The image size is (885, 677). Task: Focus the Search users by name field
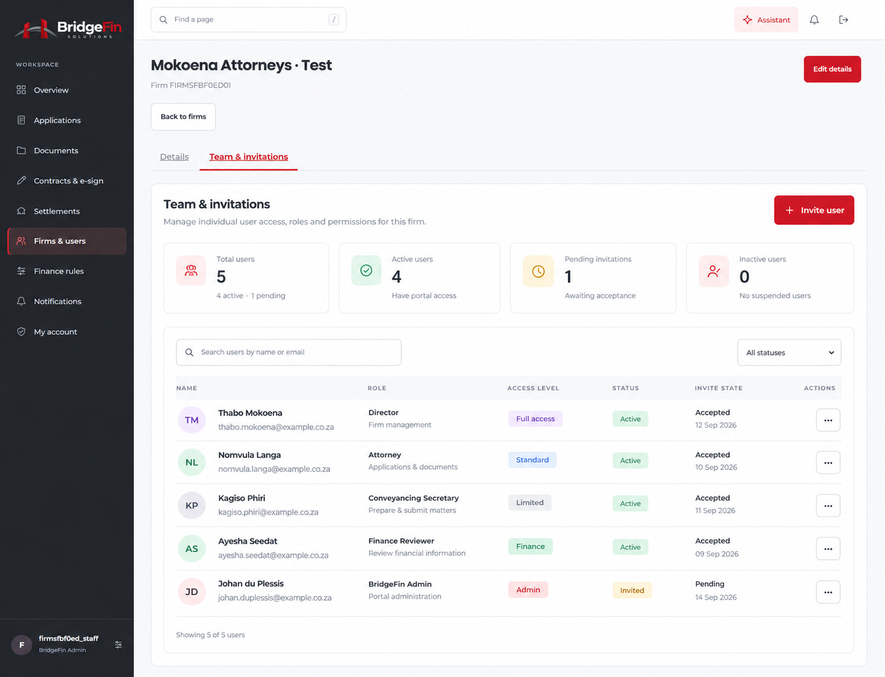click(x=289, y=352)
